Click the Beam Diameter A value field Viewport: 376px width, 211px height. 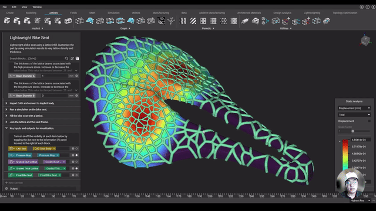coord(54,76)
